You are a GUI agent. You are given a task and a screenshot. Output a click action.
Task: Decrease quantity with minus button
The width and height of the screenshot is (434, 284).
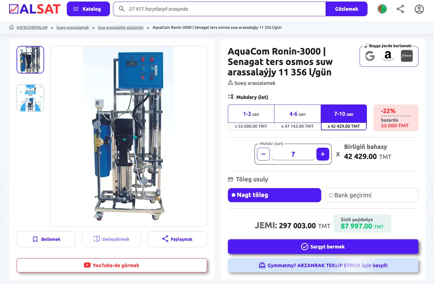click(x=263, y=154)
